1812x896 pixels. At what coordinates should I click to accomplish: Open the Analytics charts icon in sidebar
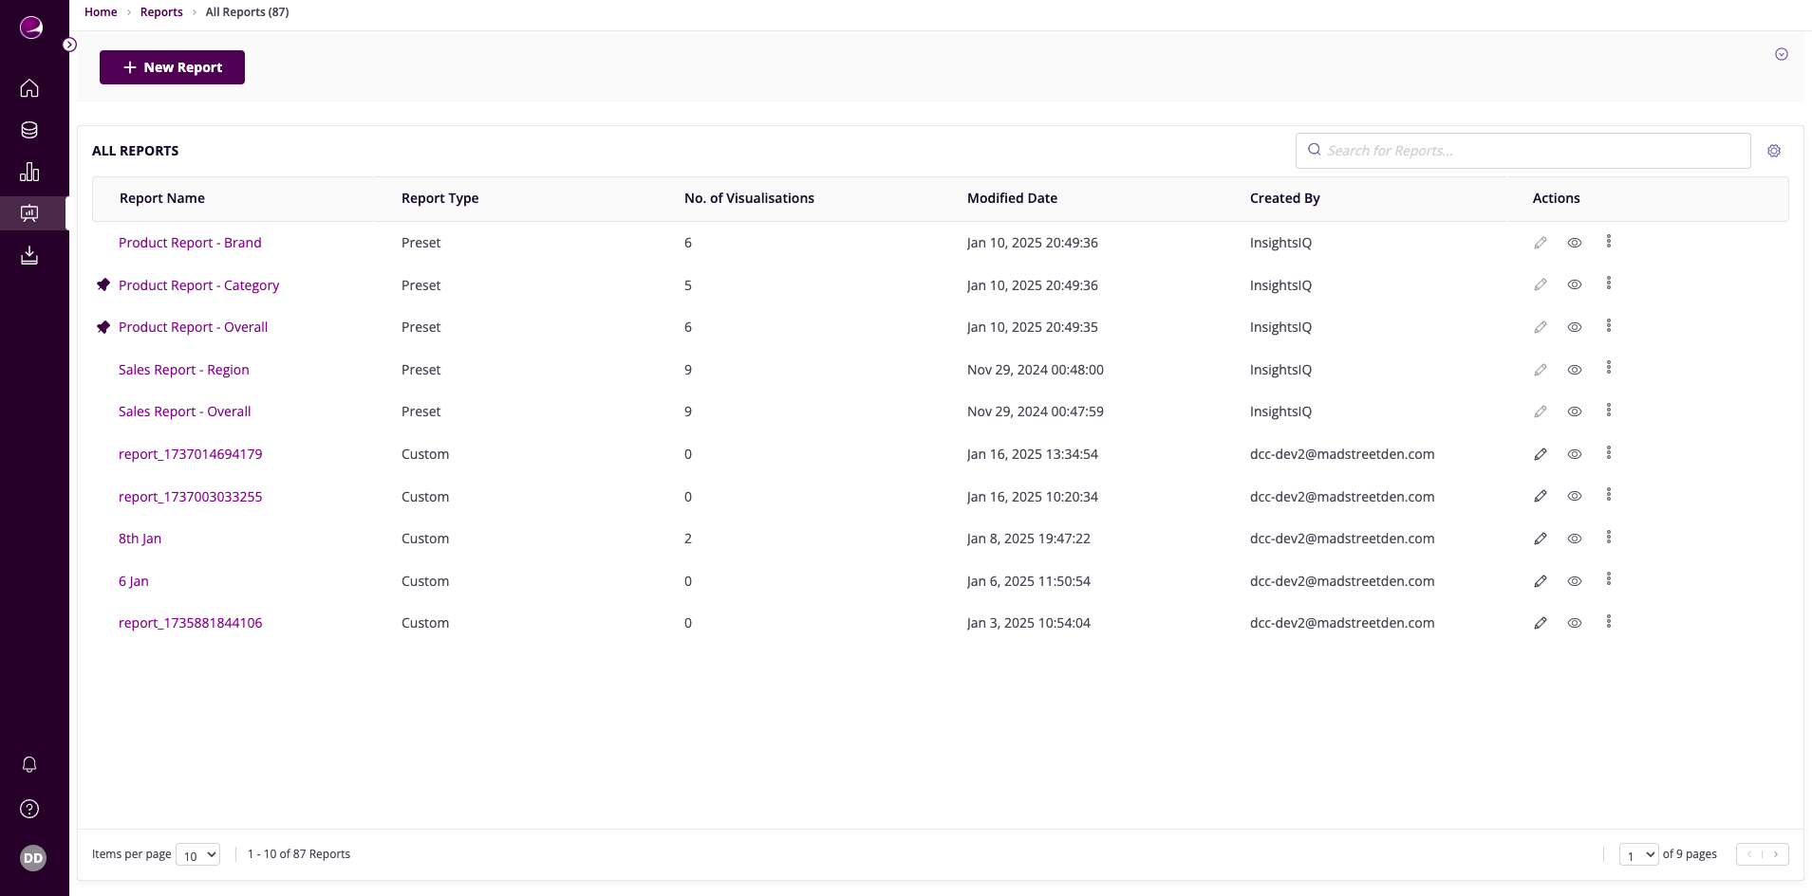29,172
